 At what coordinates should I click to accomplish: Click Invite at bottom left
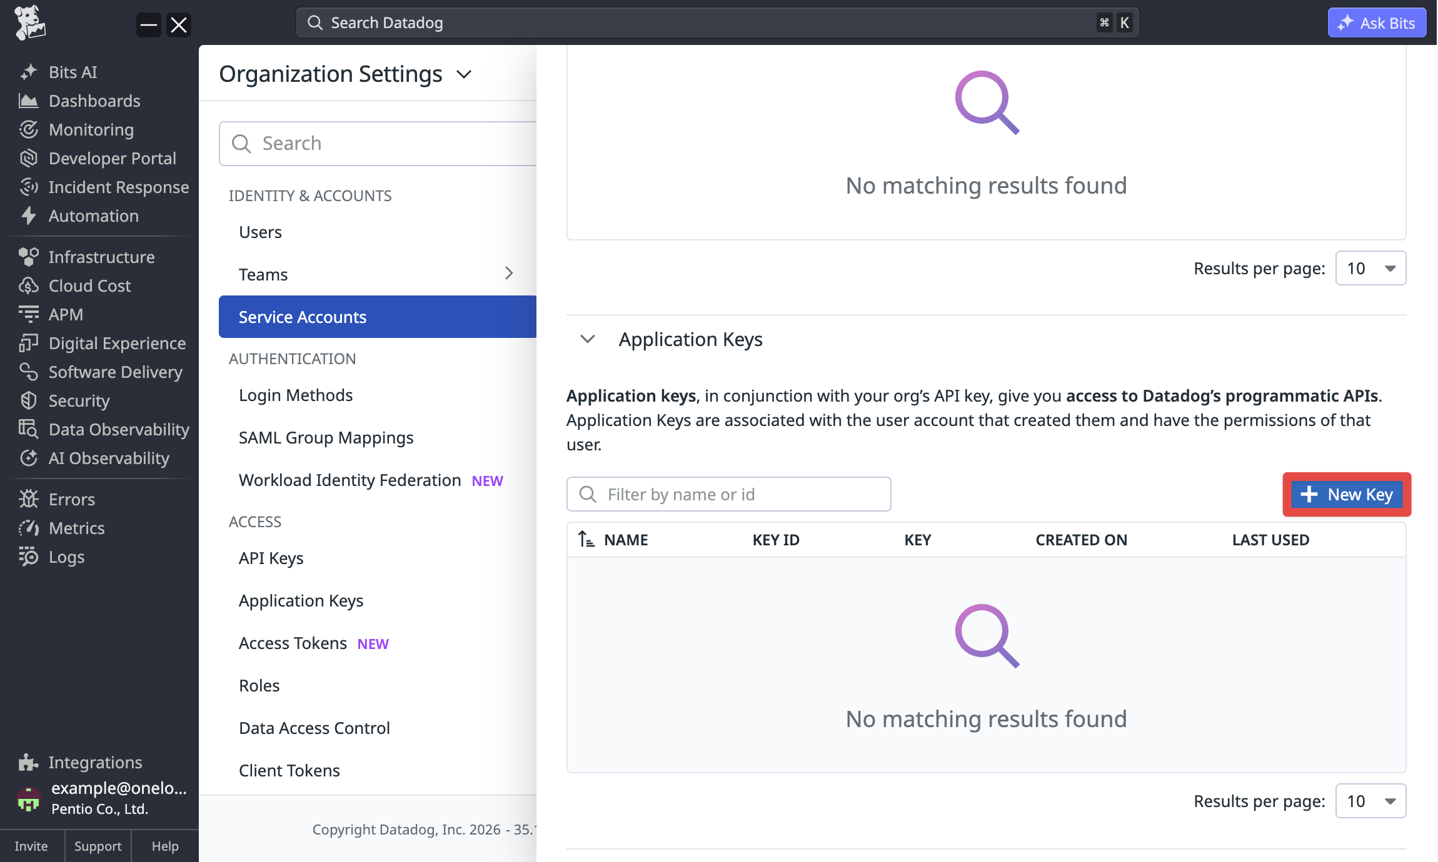pos(31,846)
